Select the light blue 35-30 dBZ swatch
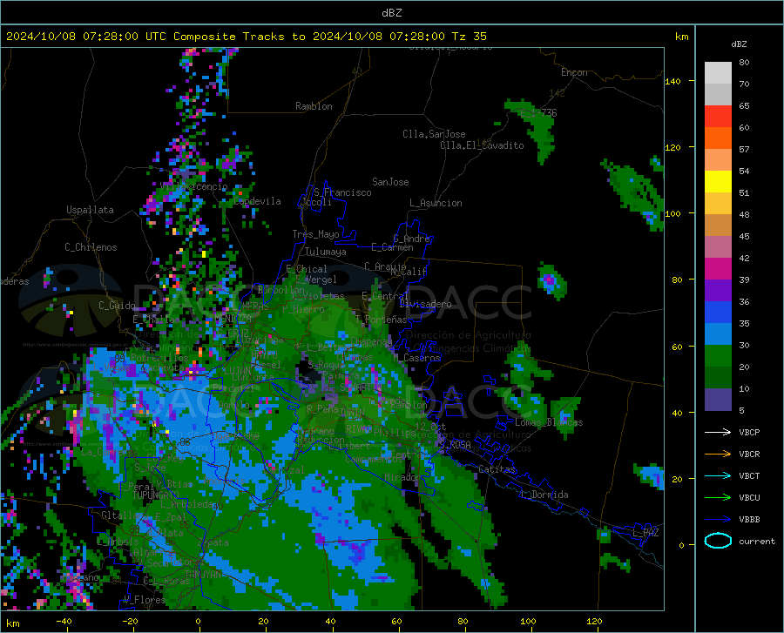This screenshot has height=633, width=784. point(718,334)
